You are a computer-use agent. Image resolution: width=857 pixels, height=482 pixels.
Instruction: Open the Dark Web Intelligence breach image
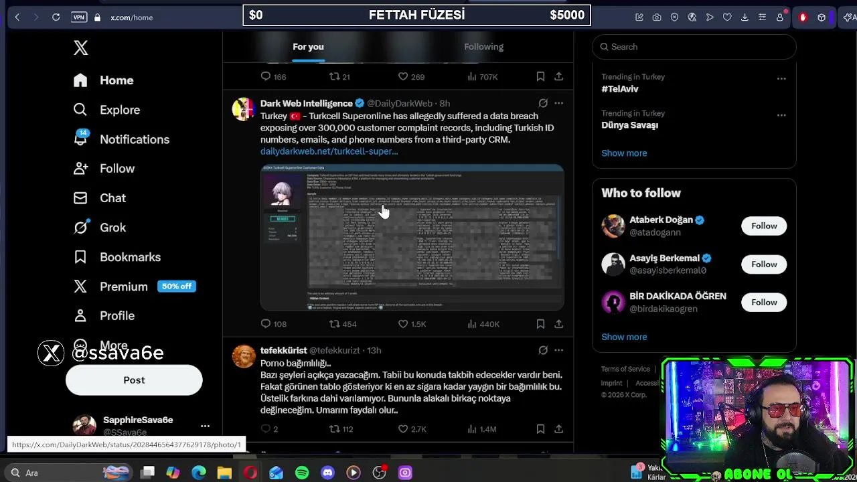pos(412,238)
